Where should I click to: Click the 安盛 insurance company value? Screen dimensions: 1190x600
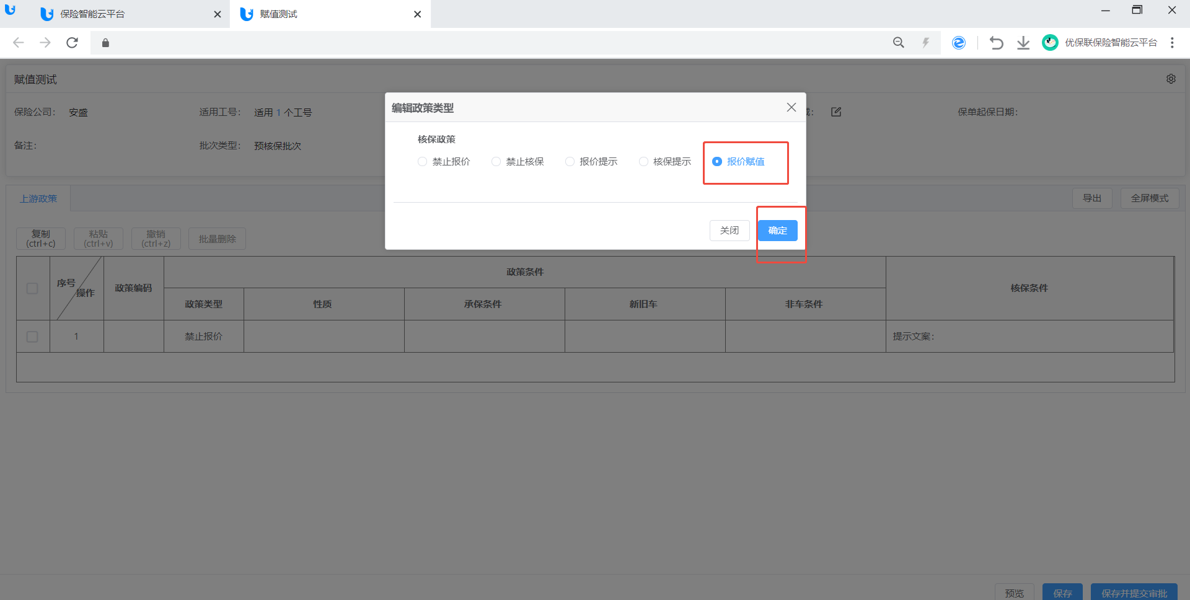78,113
